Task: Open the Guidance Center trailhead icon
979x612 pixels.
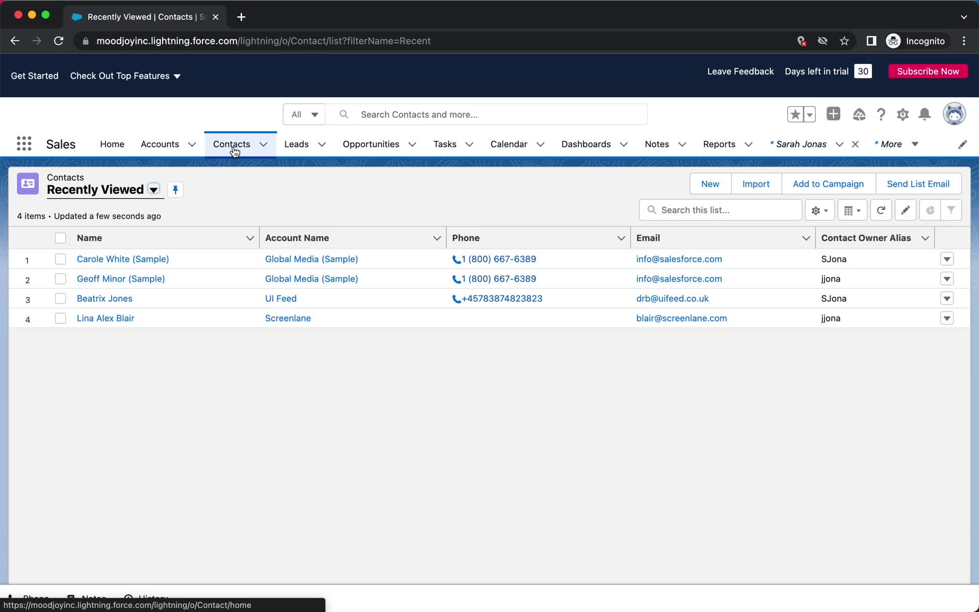Action: pos(859,114)
